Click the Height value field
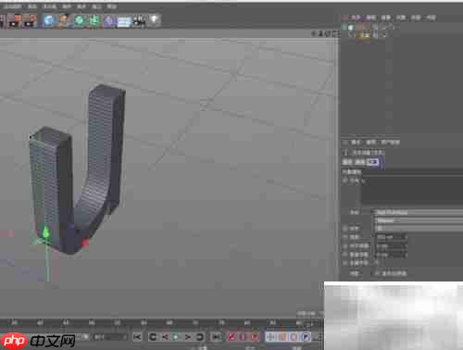Screen dimensions: 463x350 coord(391,237)
